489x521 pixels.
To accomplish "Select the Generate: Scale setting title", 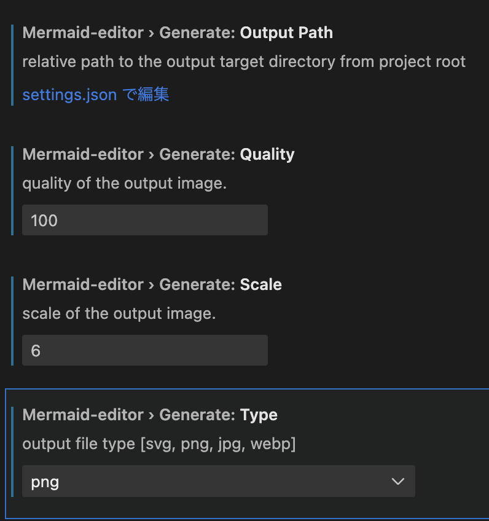I will pos(152,284).
